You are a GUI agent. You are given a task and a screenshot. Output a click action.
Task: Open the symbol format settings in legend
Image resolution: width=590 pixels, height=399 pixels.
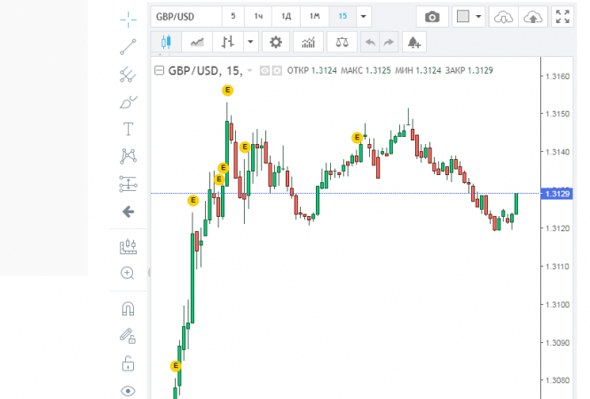277,70
